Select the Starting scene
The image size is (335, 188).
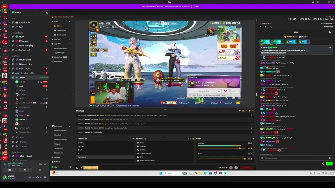[x=105, y=143]
